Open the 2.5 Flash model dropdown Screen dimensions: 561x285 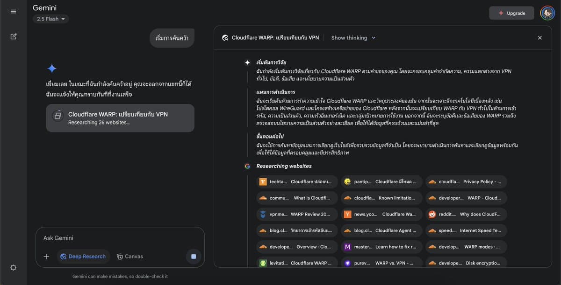point(51,19)
